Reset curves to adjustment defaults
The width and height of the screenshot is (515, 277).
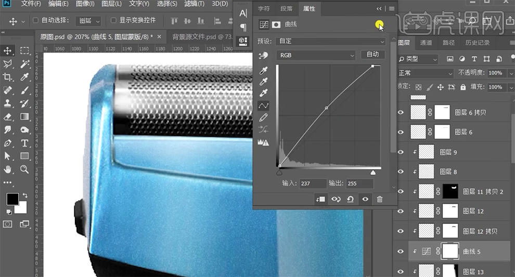pyautogui.click(x=351, y=199)
